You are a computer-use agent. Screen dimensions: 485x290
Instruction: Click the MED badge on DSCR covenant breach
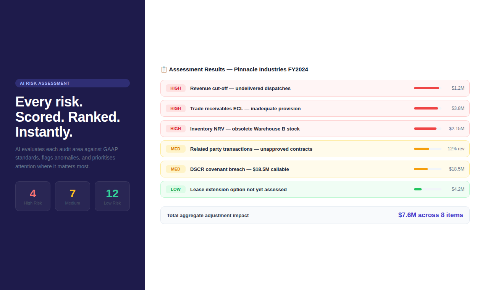(x=176, y=169)
